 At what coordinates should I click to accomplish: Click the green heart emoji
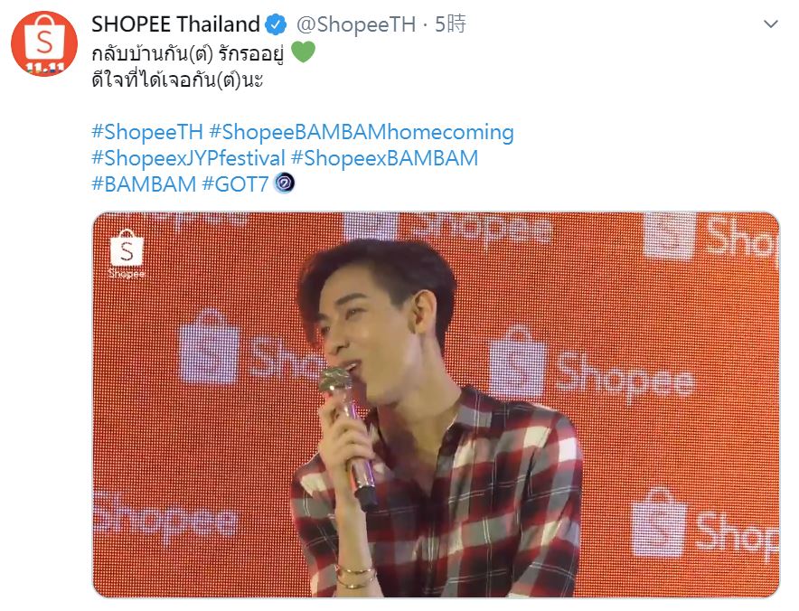click(303, 52)
